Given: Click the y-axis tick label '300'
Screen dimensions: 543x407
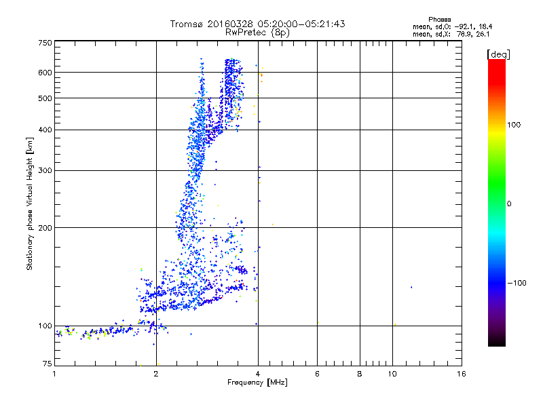Looking at the screenshot, I should pyautogui.click(x=45, y=170).
